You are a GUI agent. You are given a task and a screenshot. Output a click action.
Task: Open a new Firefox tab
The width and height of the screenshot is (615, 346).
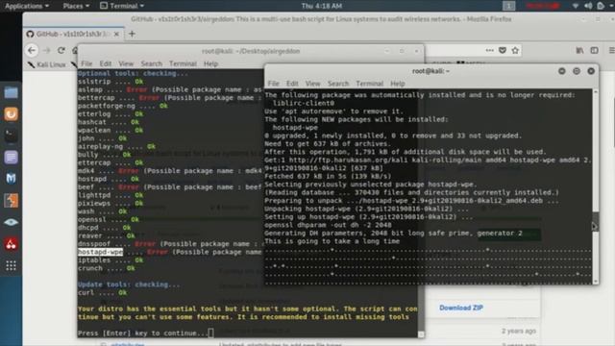click(132, 35)
